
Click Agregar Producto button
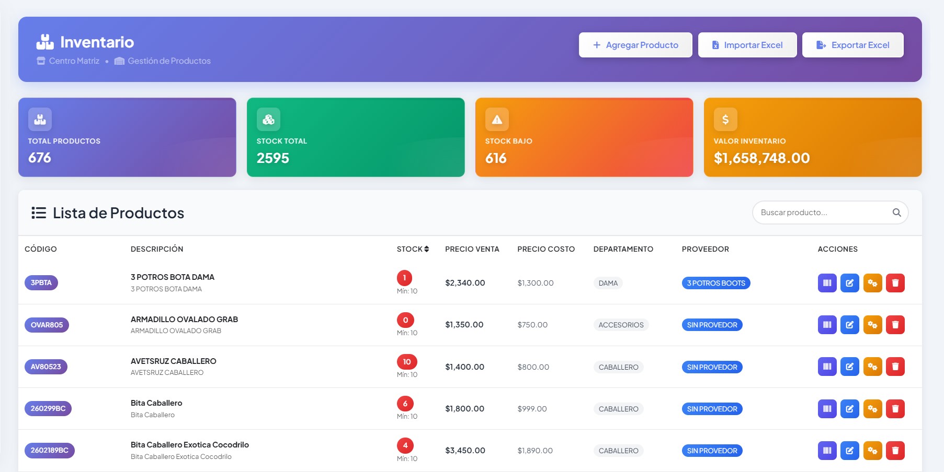[x=635, y=45]
